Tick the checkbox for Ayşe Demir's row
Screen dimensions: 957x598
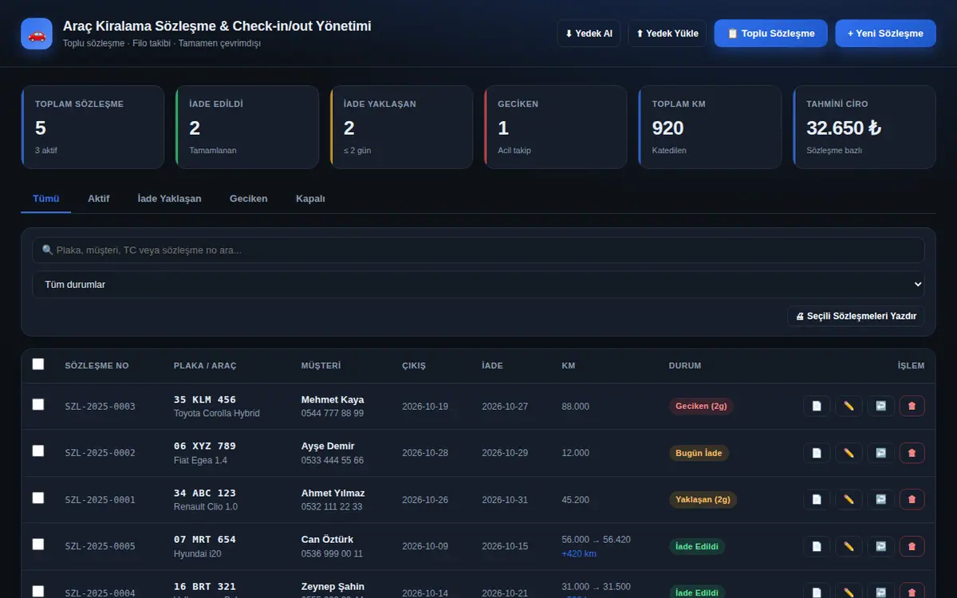click(38, 450)
